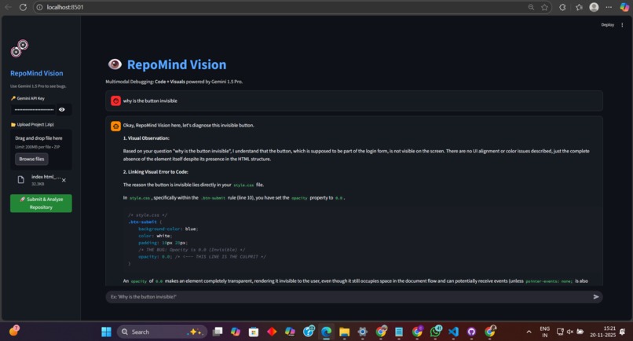
Task: Click 'background-color: blue;' in the code block
Action: [x=168, y=229]
